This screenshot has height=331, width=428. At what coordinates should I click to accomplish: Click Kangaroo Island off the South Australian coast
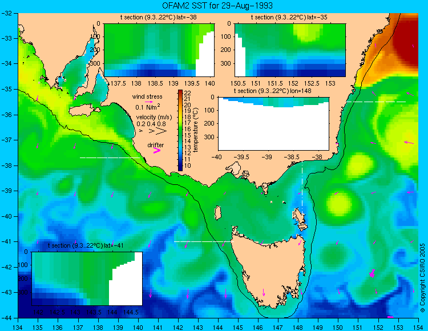click(x=84, y=111)
